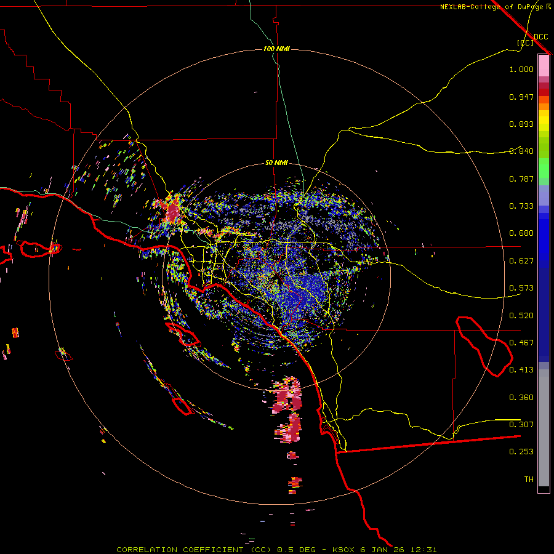The width and height of the screenshot is (554, 554).
Task: Select the 0.787 legend value
Action: 521,179
